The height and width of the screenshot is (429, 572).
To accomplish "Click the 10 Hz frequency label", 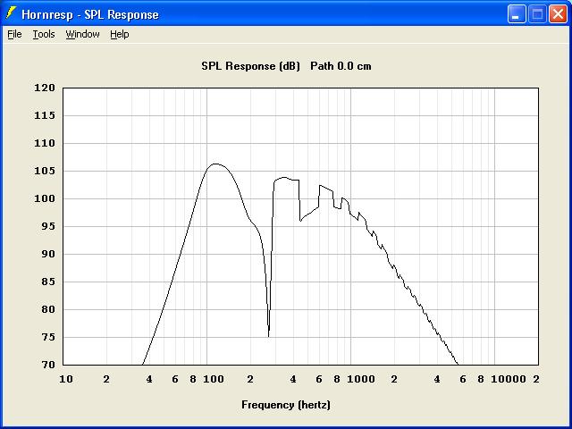I will point(66,379).
